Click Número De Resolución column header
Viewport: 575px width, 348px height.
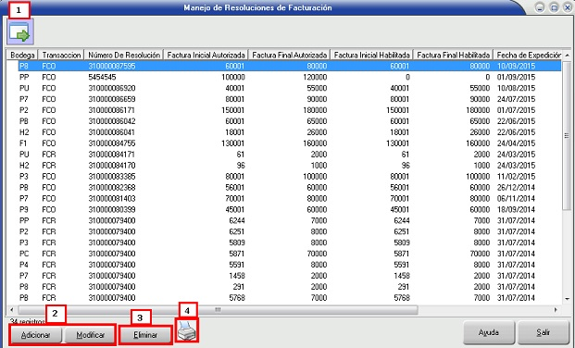124,55
